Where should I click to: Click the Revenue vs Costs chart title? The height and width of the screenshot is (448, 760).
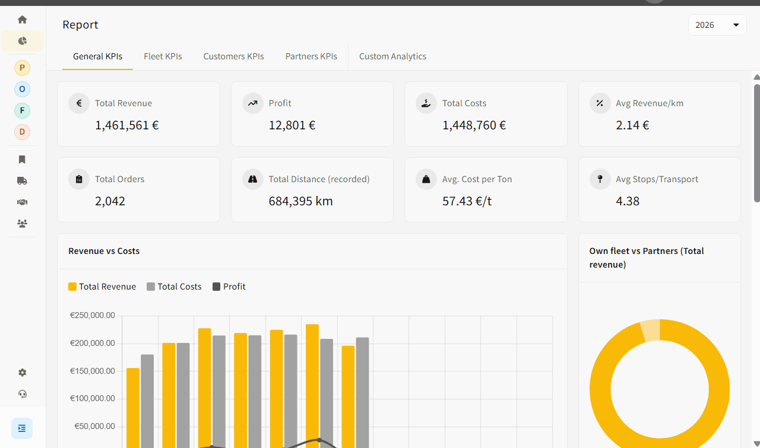(104, 251)
